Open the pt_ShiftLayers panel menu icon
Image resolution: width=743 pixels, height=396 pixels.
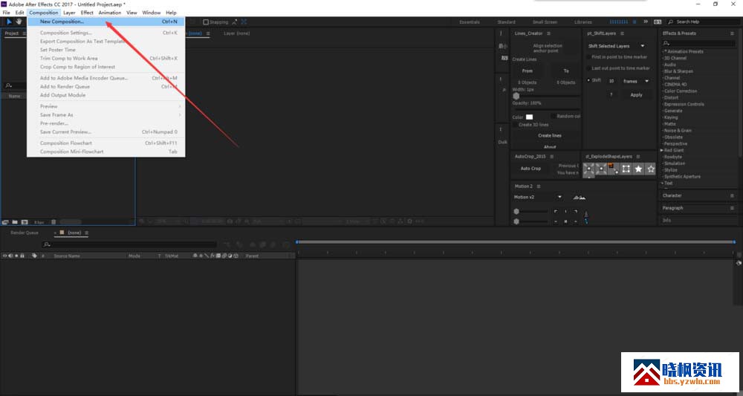coord(622,33)
